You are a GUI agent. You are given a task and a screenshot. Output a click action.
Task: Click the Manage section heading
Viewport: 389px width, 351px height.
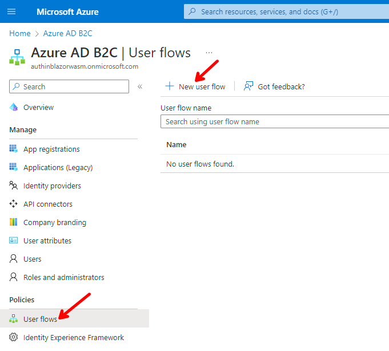(23, 130)
